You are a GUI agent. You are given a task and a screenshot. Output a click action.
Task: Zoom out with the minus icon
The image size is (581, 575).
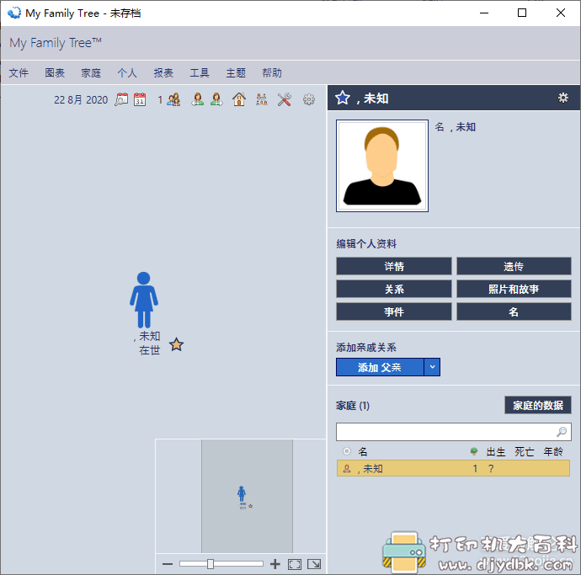coord(168,564)
